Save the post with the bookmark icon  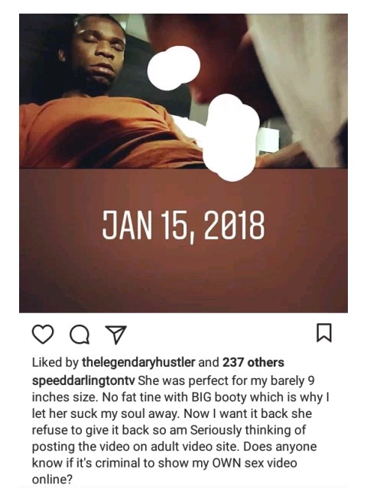coord(324,332)
